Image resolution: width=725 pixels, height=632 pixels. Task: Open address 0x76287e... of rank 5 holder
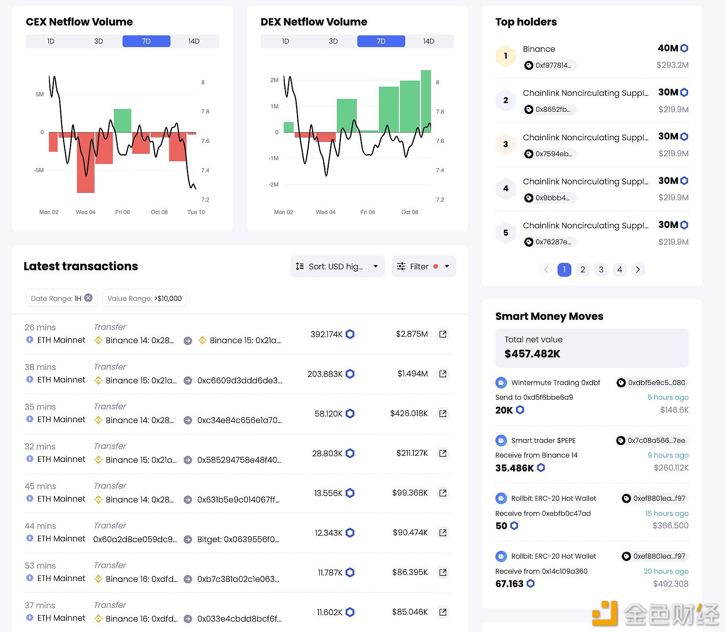(x=550, y=242)
